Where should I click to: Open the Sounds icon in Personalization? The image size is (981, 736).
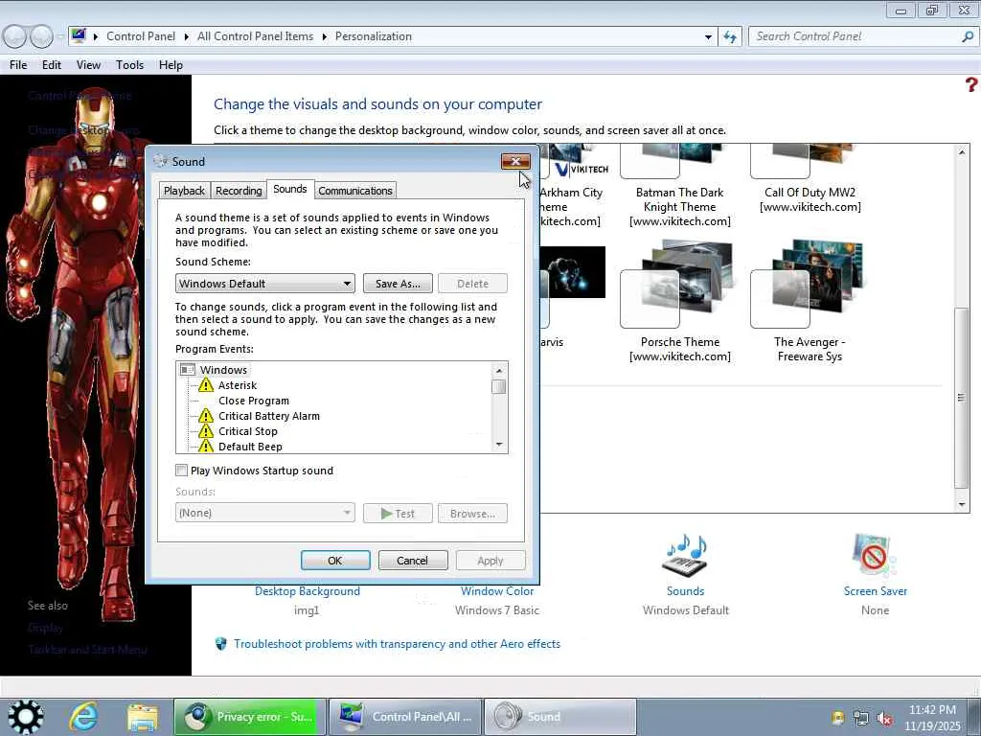point(685,556)
